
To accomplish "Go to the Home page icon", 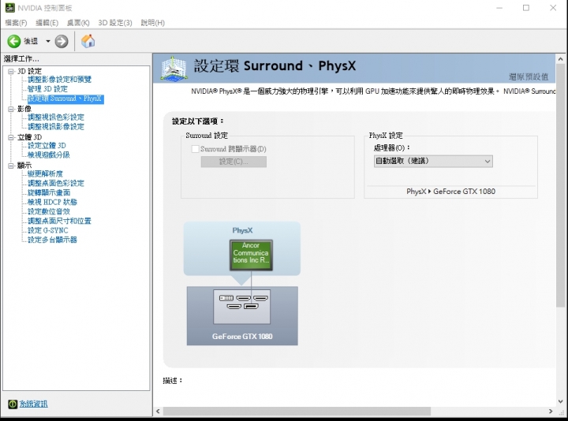I will 88,41.
